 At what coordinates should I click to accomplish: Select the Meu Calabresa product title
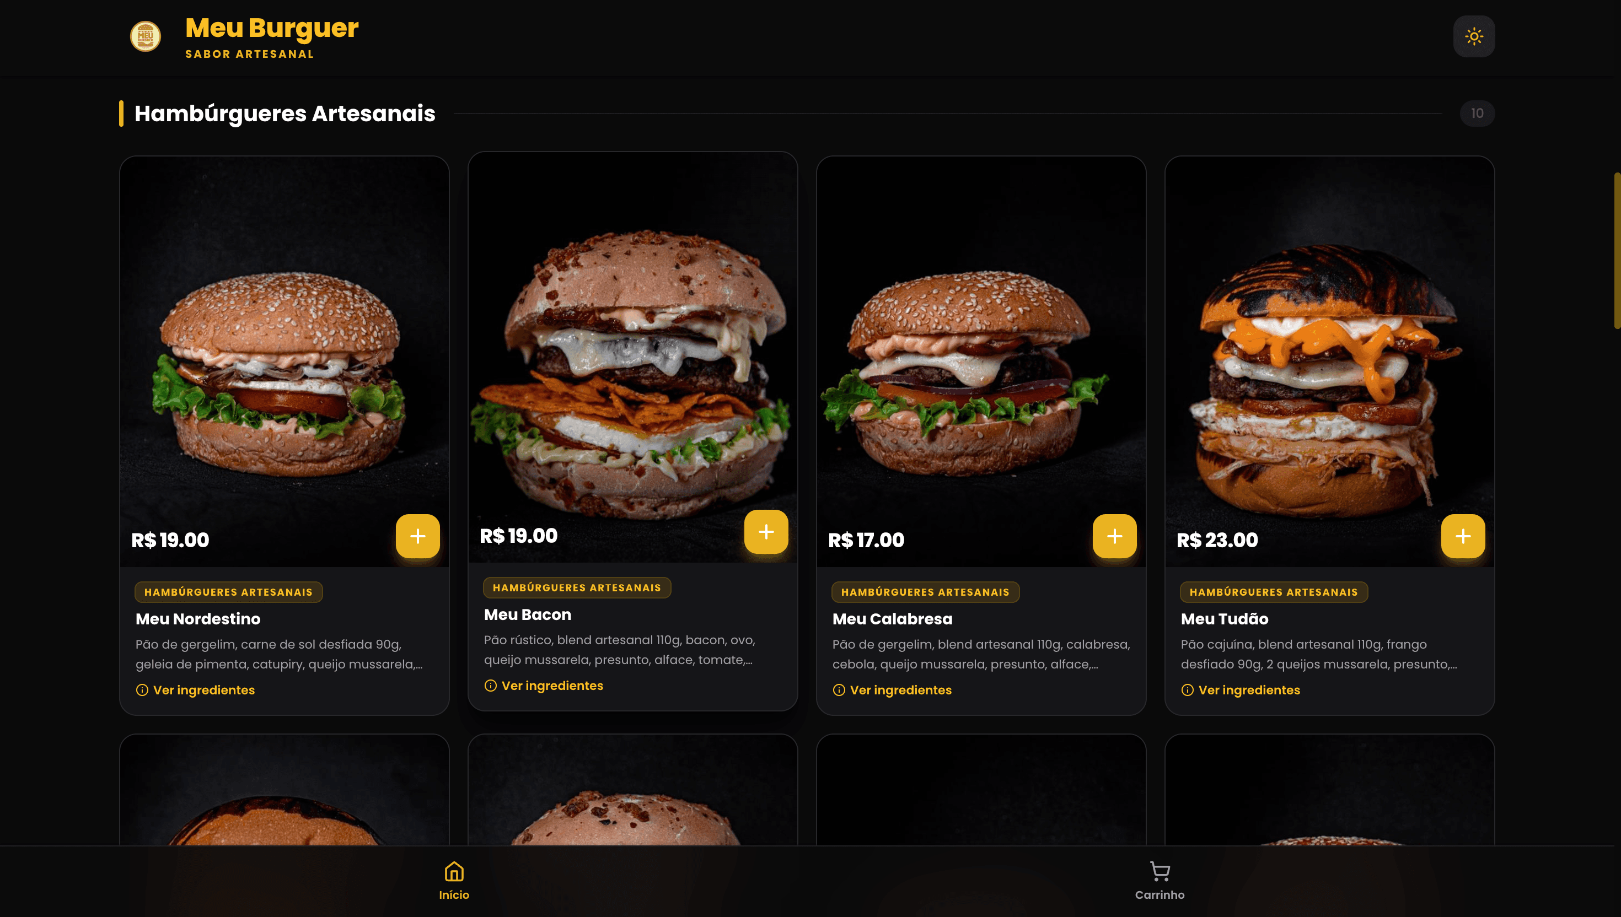[x=892, y=618]
